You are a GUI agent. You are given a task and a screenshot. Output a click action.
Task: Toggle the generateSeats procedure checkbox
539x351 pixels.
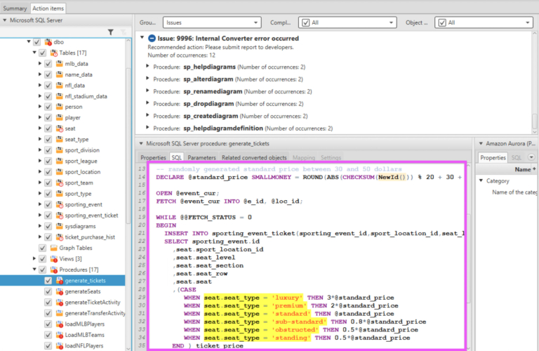tap(48, 291)
